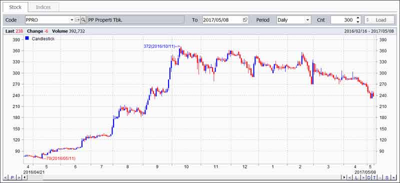Click the S button in the bottom toolbar
This screenshot has width=400, height=183.
click(387, 177)
